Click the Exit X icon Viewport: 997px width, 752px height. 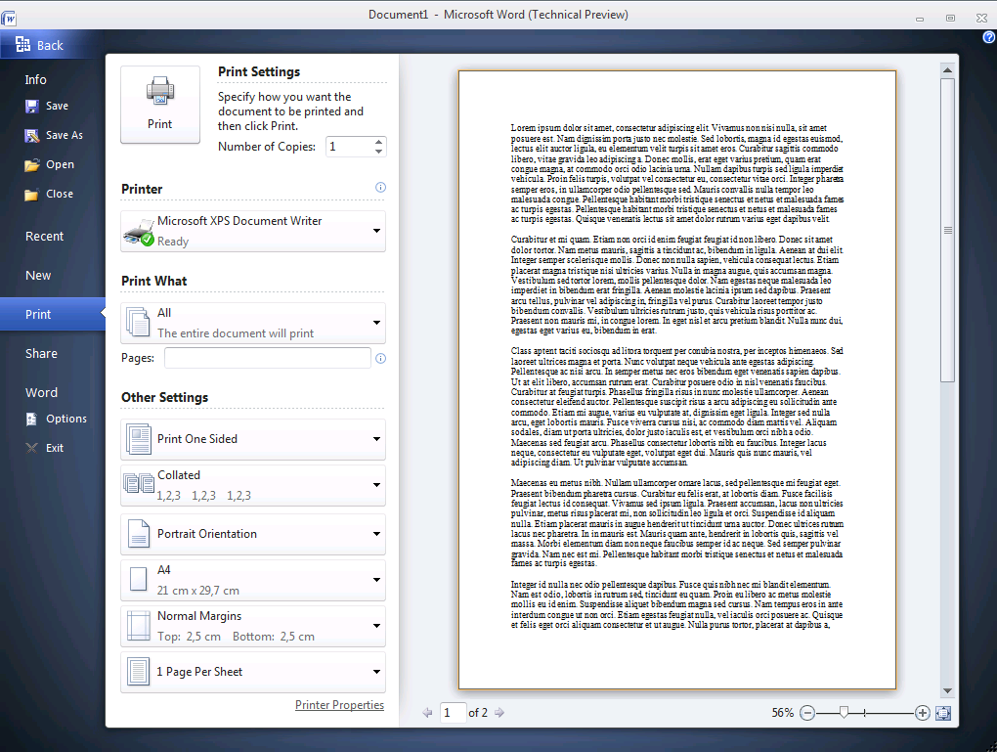(x=32, y=448)
